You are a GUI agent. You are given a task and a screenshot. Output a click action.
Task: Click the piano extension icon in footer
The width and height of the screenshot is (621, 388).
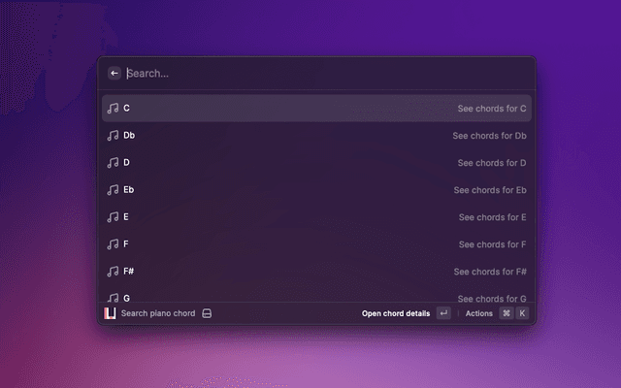point(110,313)
